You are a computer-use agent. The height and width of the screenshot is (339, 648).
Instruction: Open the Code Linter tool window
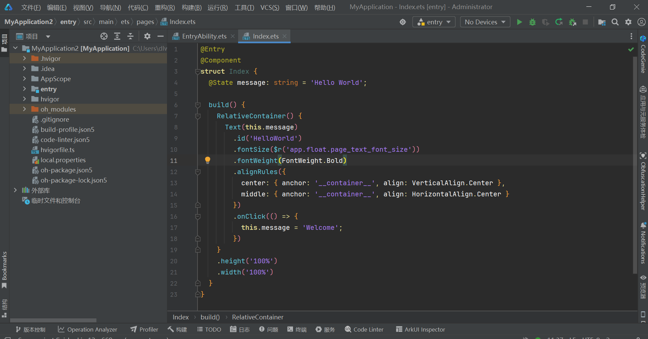coord(364,330)
